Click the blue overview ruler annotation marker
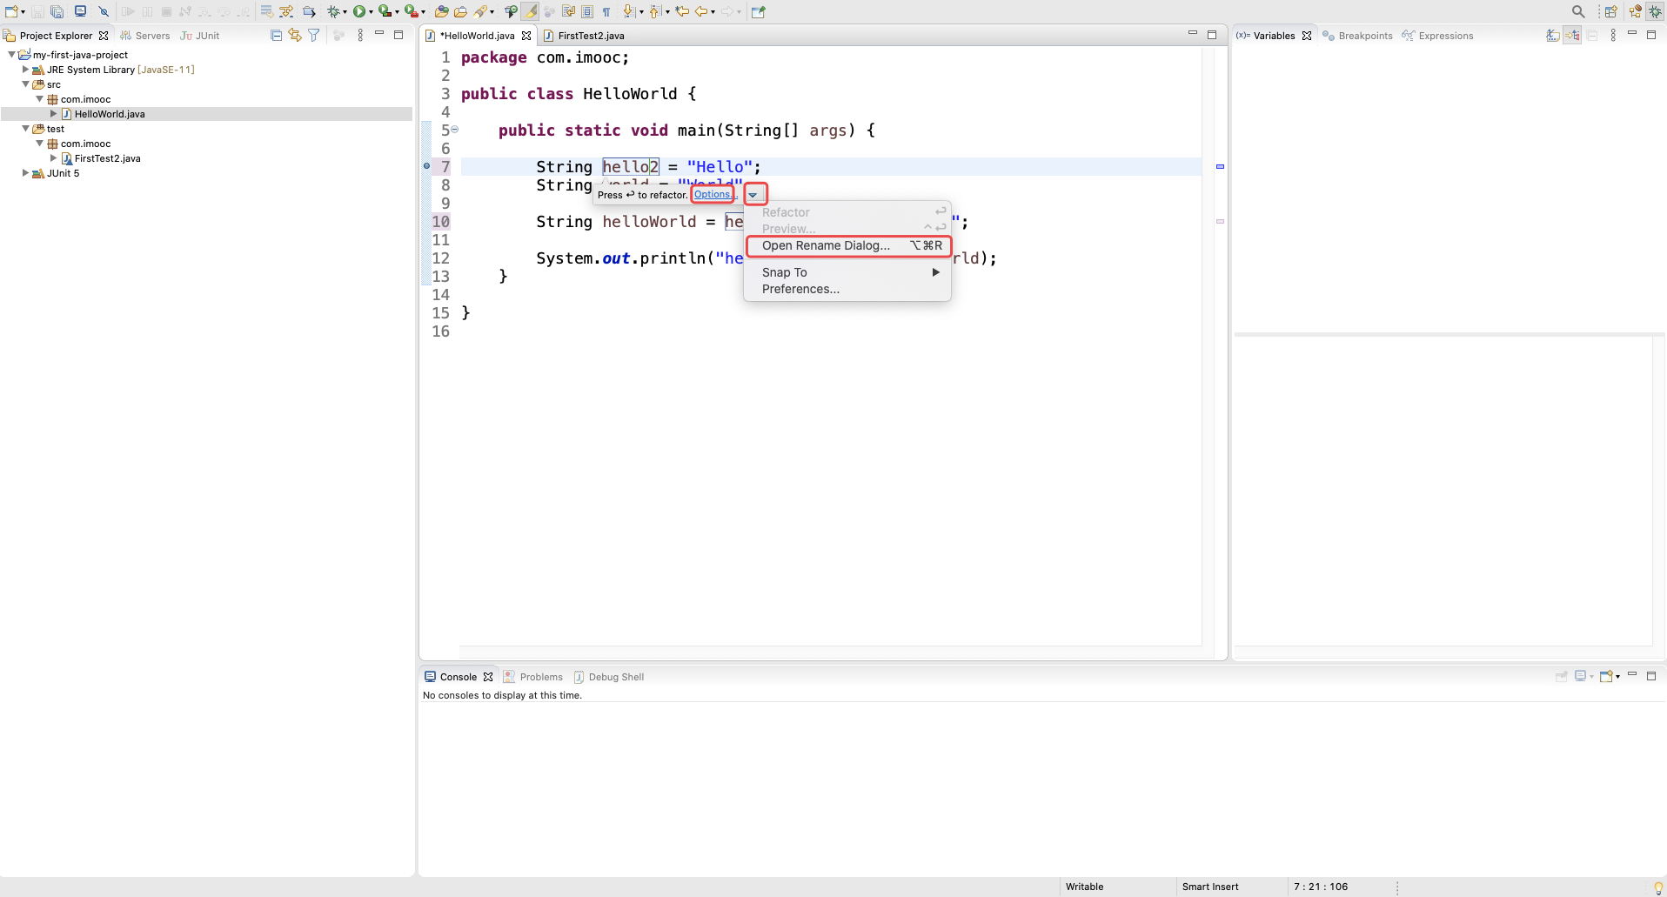 click(x=1220, y=166)
